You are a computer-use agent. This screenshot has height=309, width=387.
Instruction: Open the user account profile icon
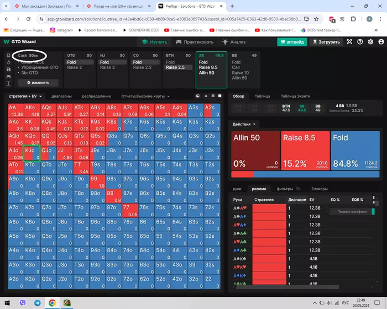click(381, 42)
